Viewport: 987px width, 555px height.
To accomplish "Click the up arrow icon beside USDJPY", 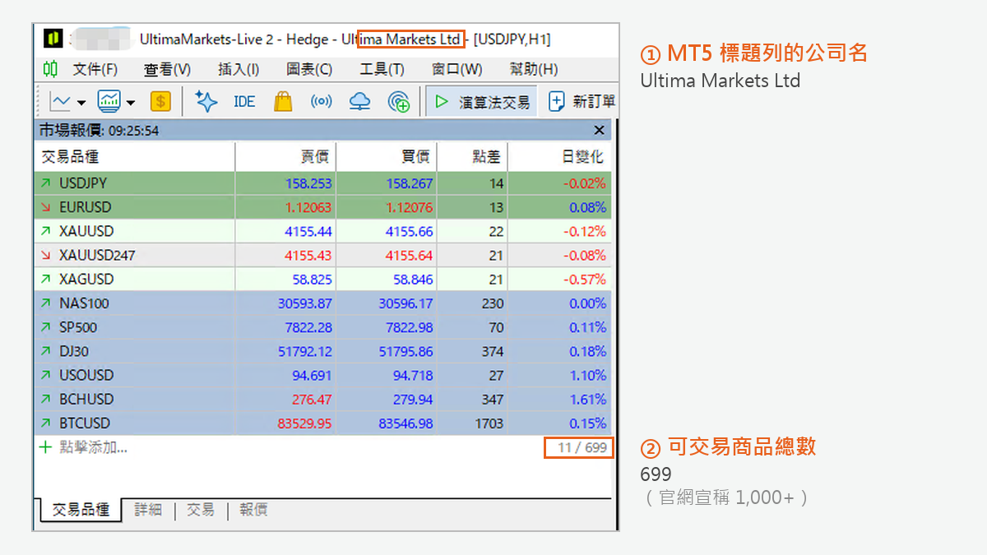I will tap(45, 183).
